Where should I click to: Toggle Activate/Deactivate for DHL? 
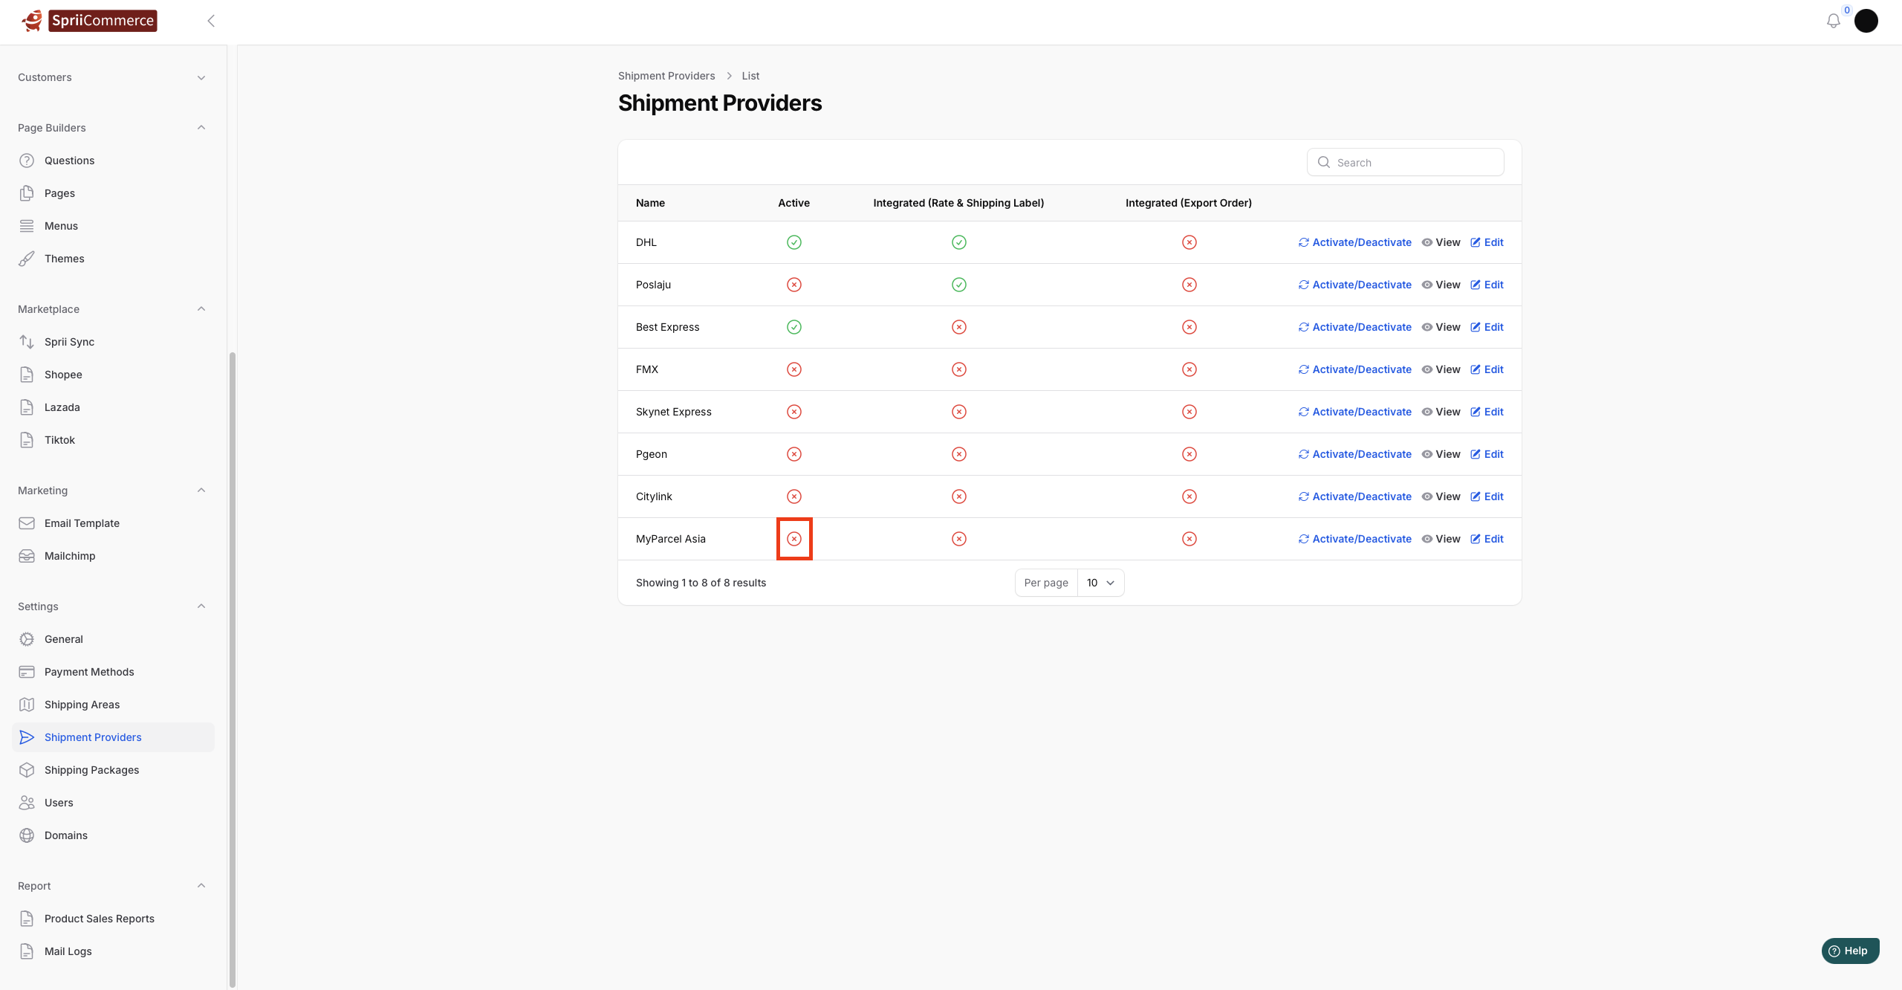[1354, 242]
